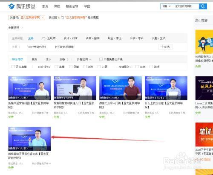Check 只看免费公开课 checkbox
This screenshot has height=175, width=213.
pyautogui.click(x=101, y=59)
